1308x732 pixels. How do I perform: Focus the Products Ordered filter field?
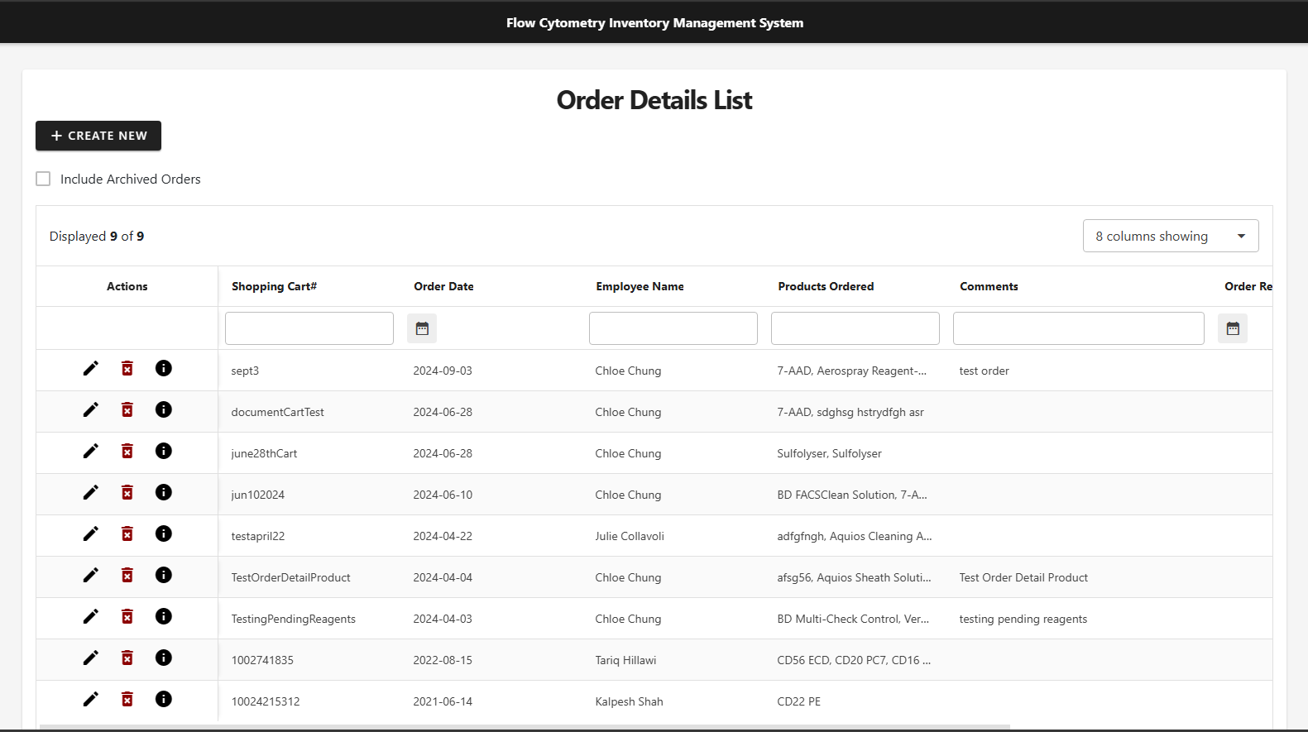point(855,328)
